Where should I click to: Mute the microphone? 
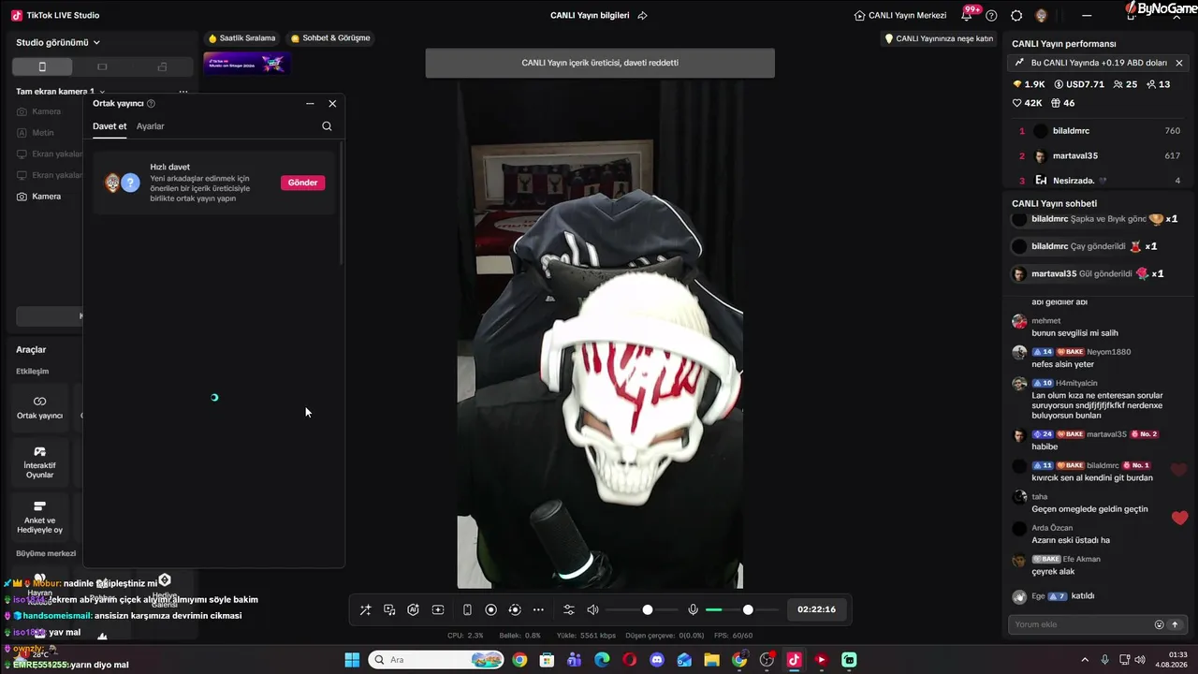(x=693, y=609)
